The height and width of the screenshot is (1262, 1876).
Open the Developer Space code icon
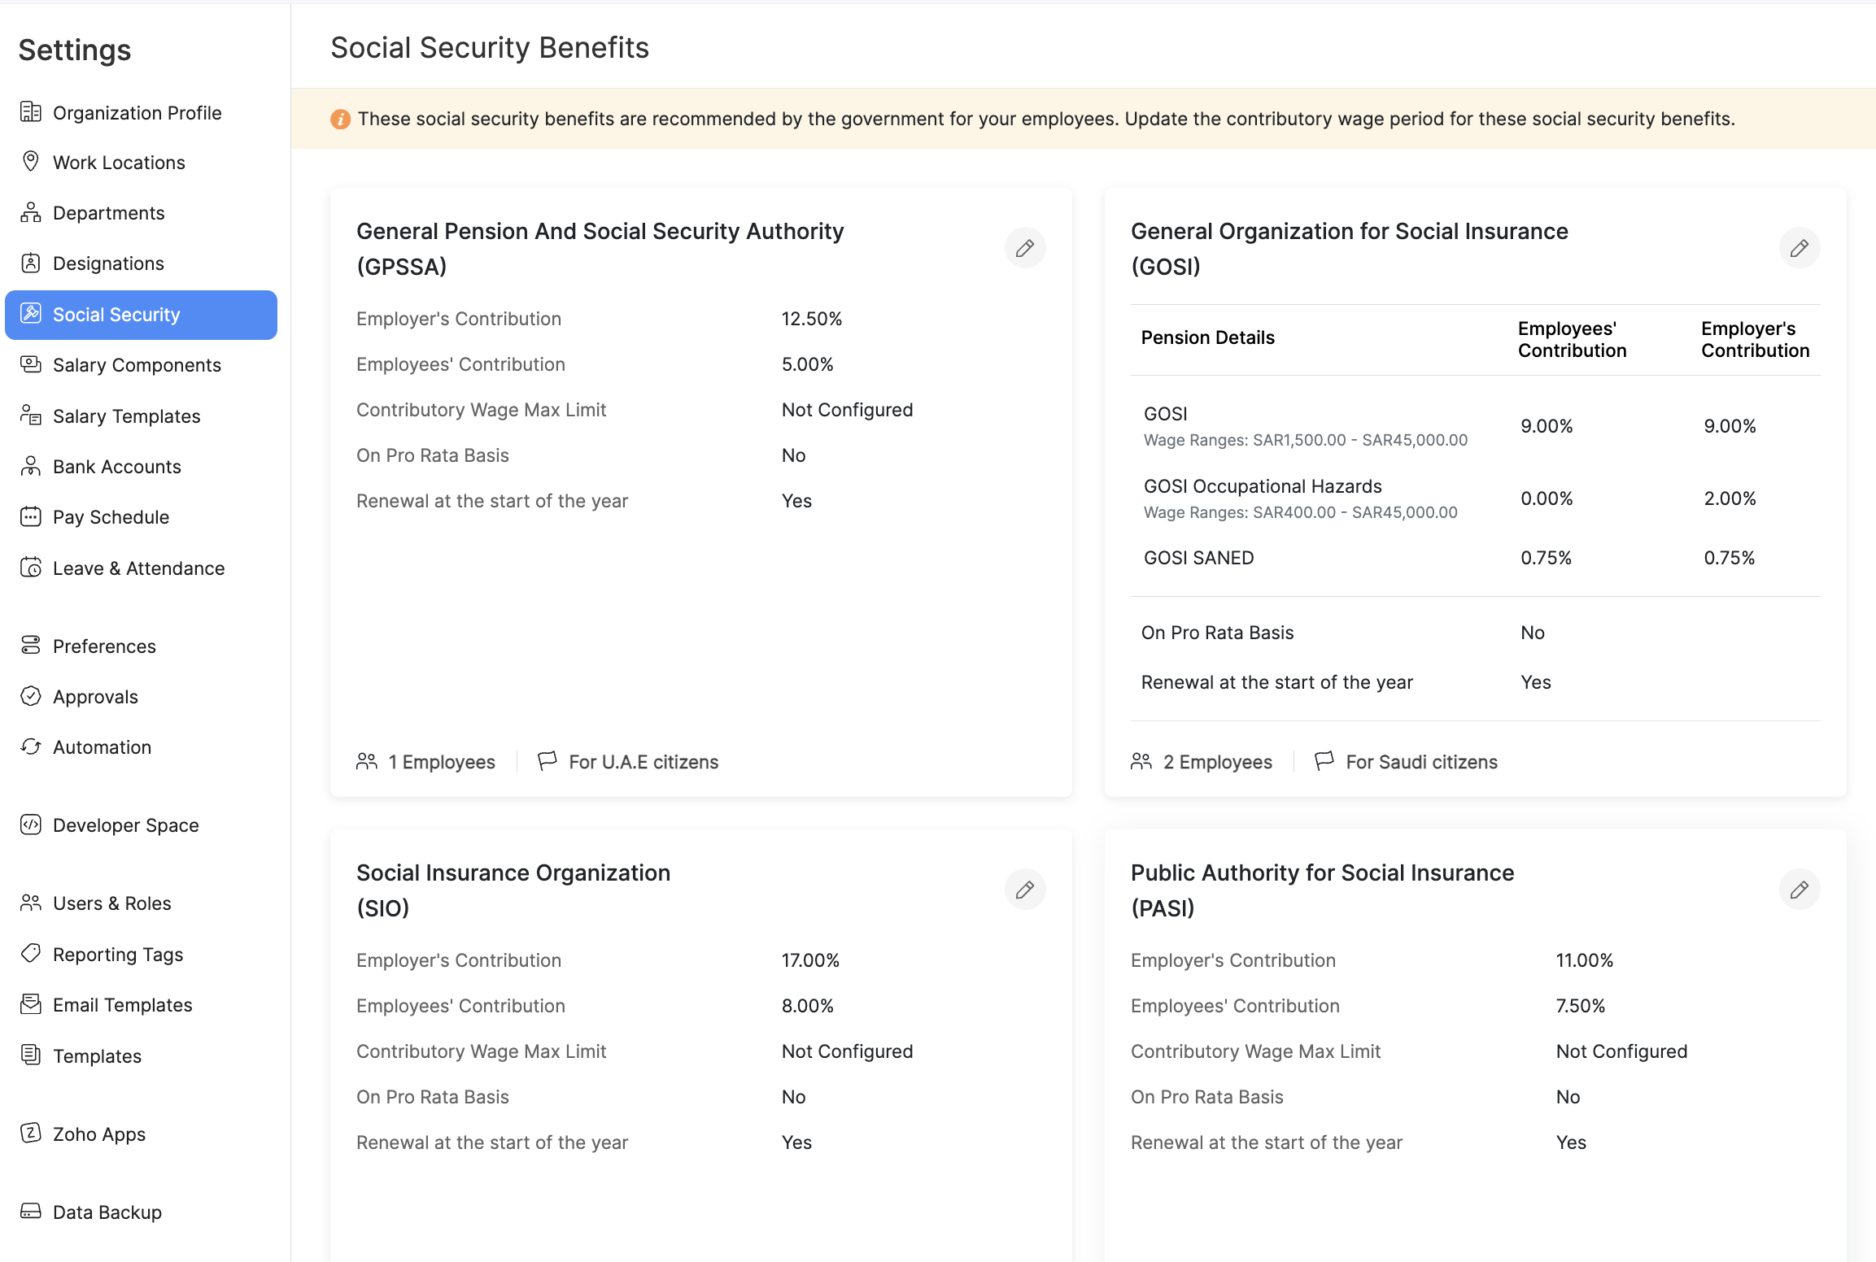click(x=31, y=825)
